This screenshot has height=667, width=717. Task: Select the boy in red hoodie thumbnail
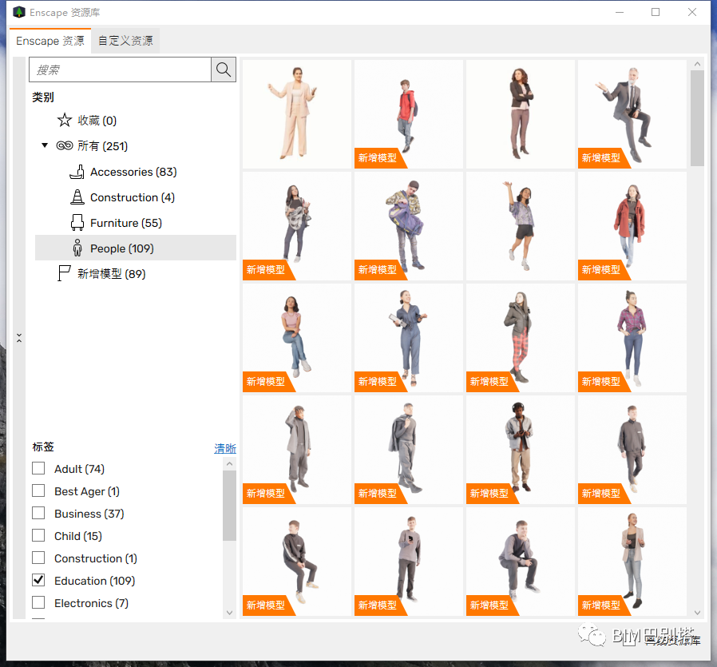click(408, 114)
